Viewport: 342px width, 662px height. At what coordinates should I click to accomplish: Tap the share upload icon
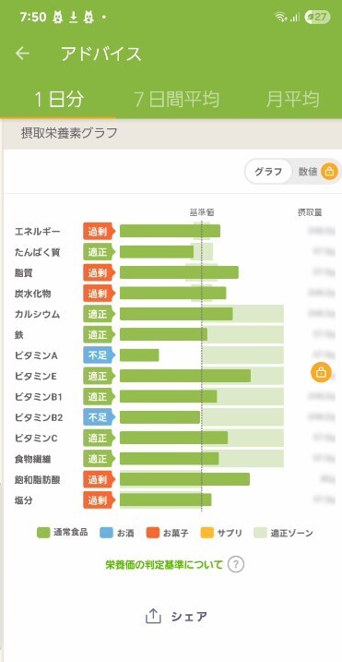pyautogui.click(x=153, y=617)
